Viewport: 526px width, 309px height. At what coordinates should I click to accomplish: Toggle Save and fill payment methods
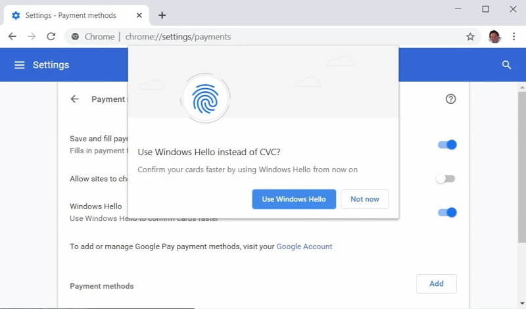447,145
